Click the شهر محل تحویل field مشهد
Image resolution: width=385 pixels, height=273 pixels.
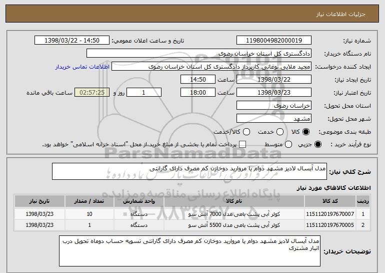(x=274, y=119)
